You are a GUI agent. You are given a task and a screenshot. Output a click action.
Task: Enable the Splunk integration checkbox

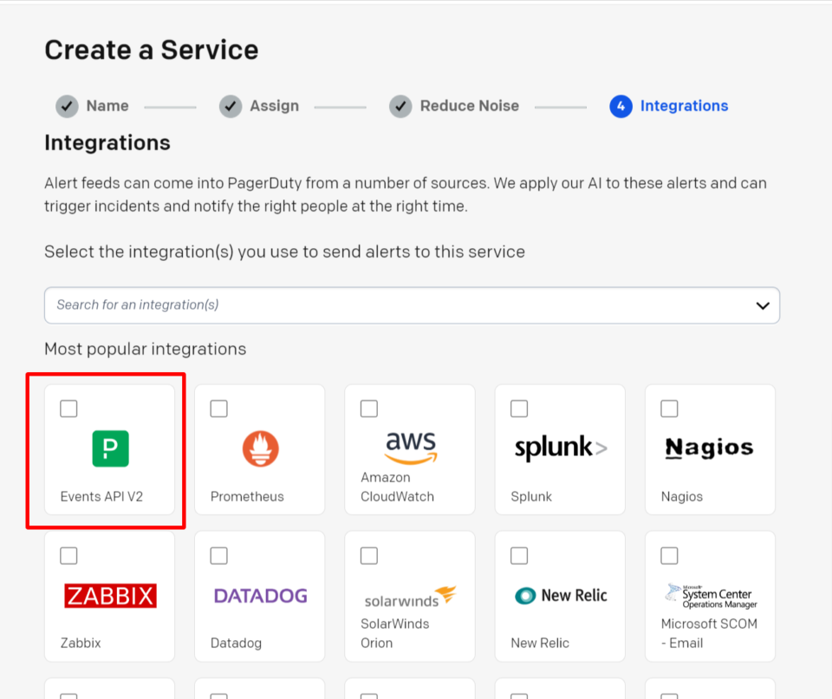click(x=518, y=408)
